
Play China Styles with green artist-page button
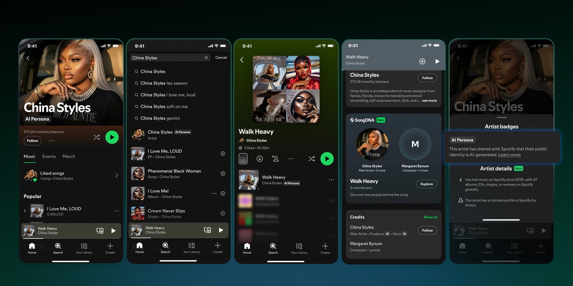(112, 137)
